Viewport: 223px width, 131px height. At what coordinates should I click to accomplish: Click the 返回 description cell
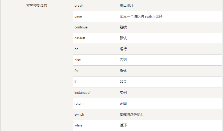click(123, 103)
